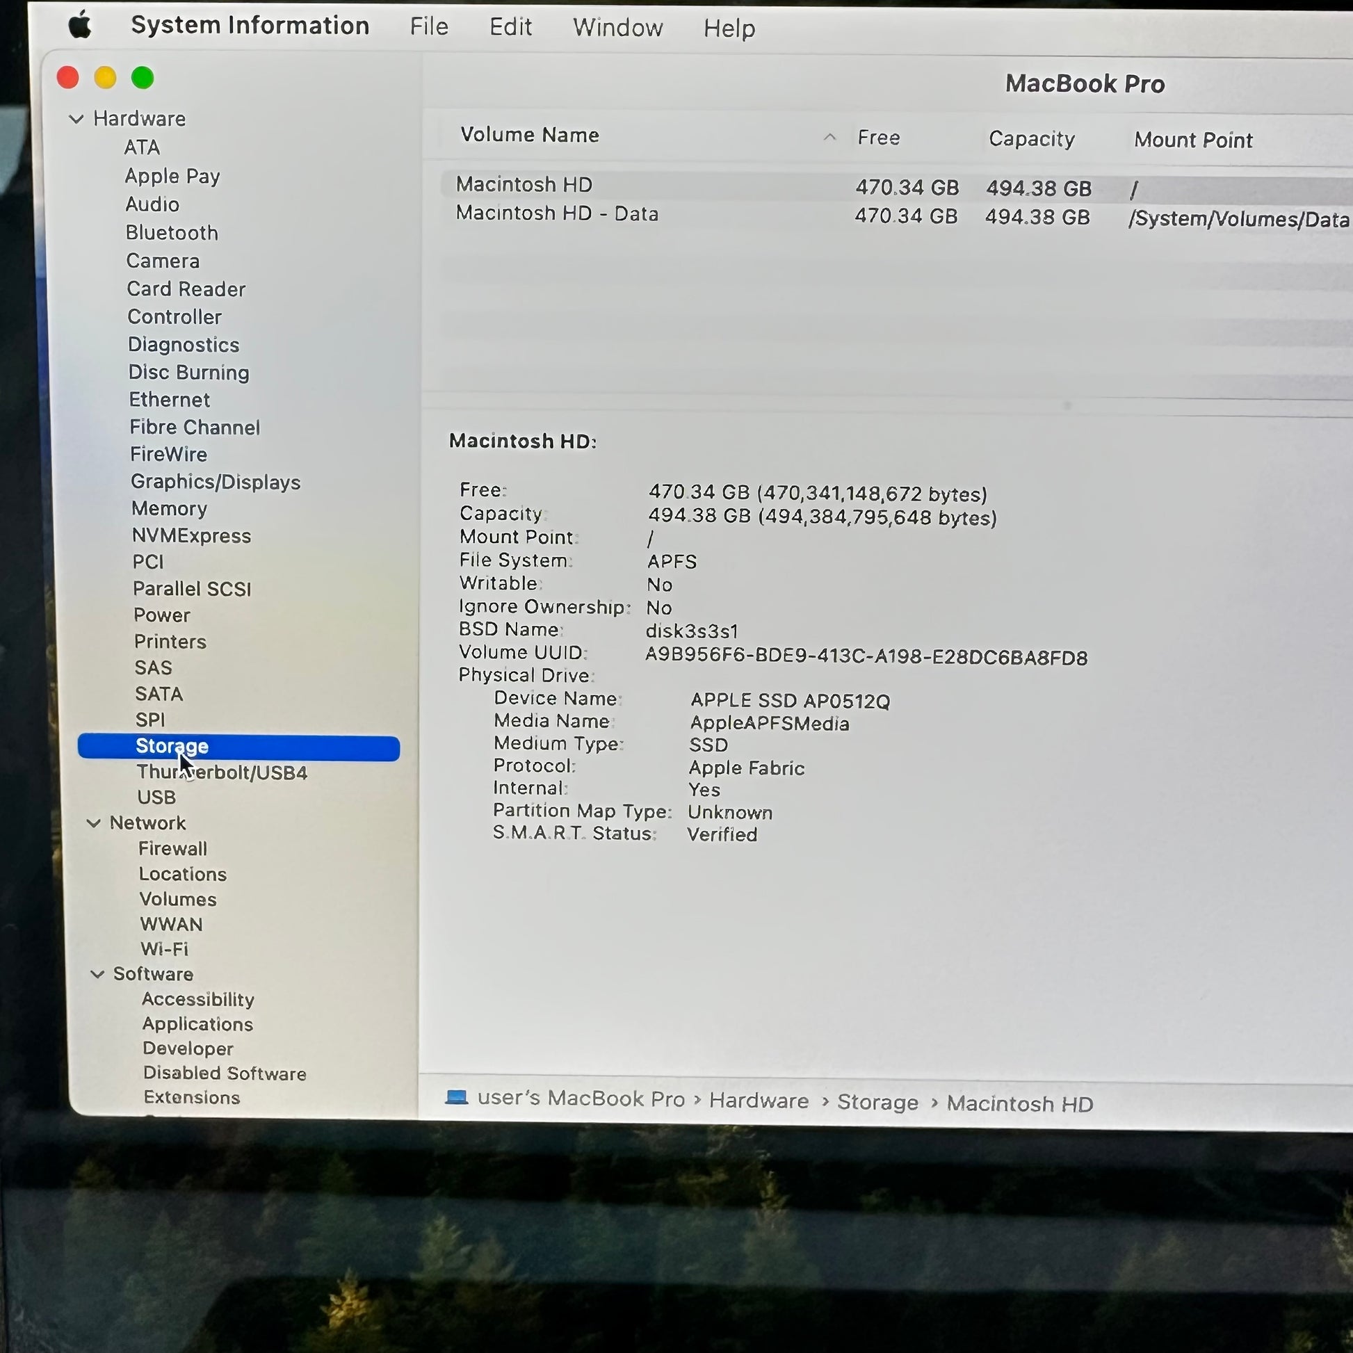Sort by the Volume Name column header
Viewport: 1353px width, 1353px height.
click(x=529, y=134)
